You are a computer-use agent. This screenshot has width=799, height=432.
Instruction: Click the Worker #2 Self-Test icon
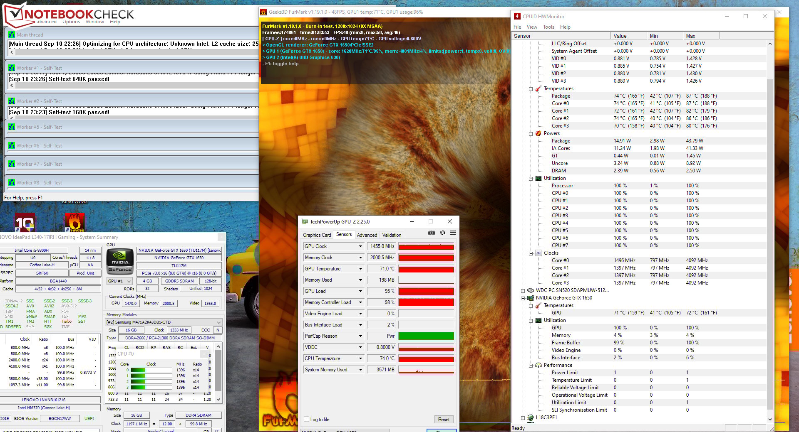pyautogui.click(x=12, y=101)
